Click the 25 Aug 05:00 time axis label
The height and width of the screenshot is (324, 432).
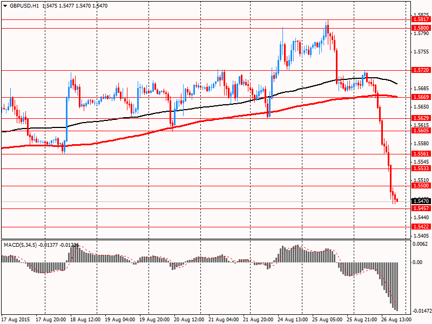click(328, 320)
